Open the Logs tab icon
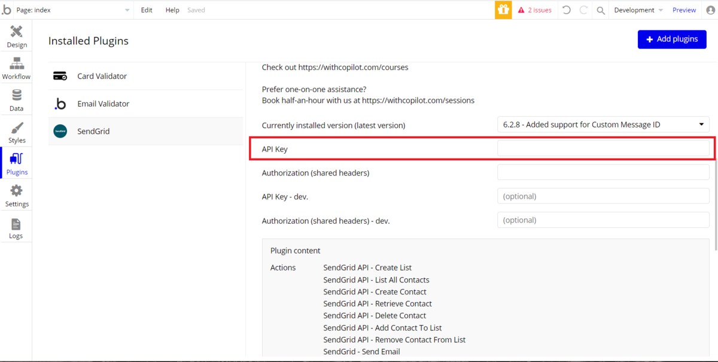Viewport: 718px width, 362px height. [16, 224]
